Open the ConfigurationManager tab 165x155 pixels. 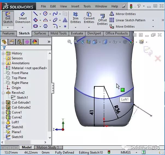pyautogui.click(x=19, y=42)
